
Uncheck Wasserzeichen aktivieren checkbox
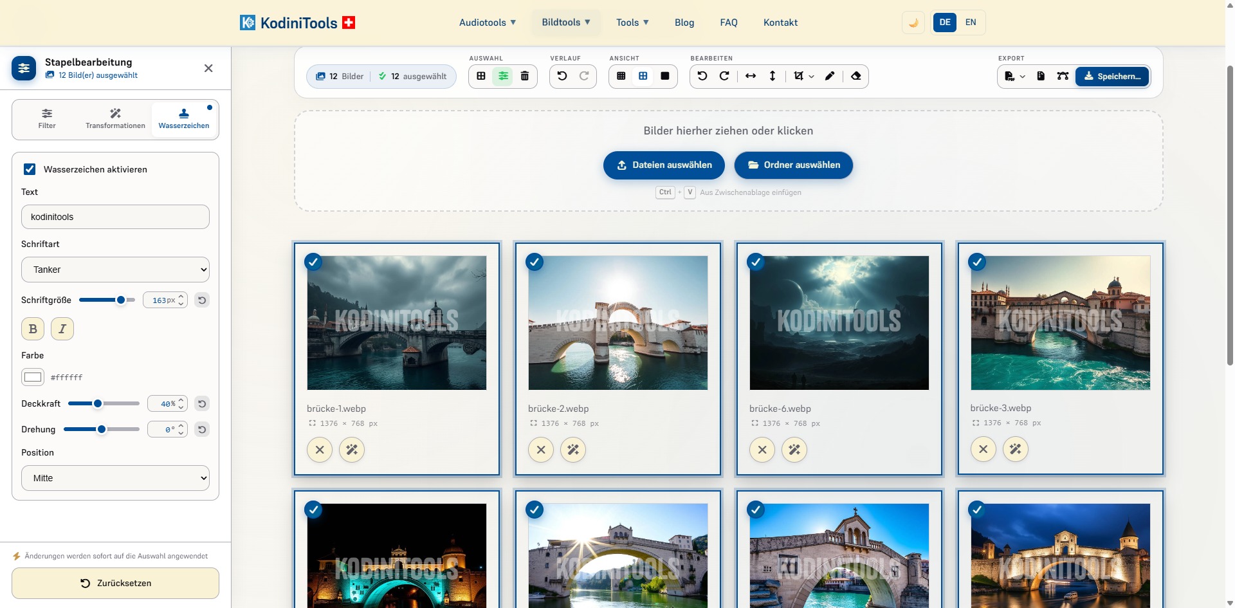coord(30,169)
